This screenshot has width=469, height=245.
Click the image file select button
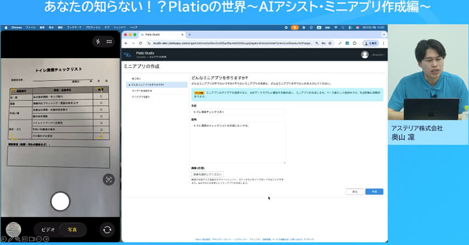pos(208,174)
